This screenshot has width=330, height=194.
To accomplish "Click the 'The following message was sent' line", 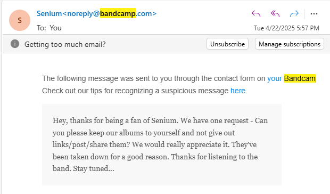I will (x=179, y=78).
